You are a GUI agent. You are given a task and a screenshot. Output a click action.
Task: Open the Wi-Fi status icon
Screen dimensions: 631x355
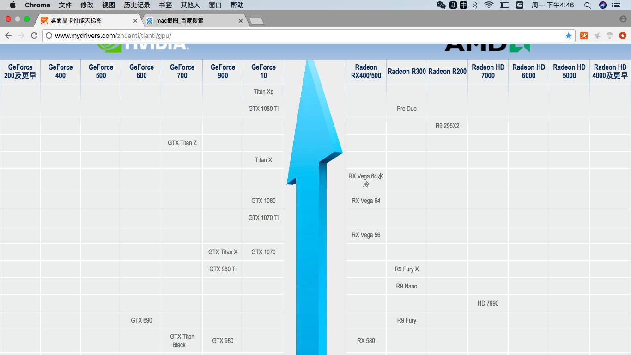pos(489,5)
